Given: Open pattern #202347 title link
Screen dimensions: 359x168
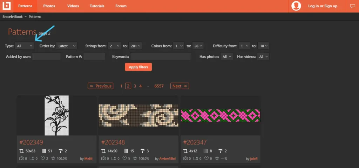Looking at the screenshot, I should (x=195, y=142).
